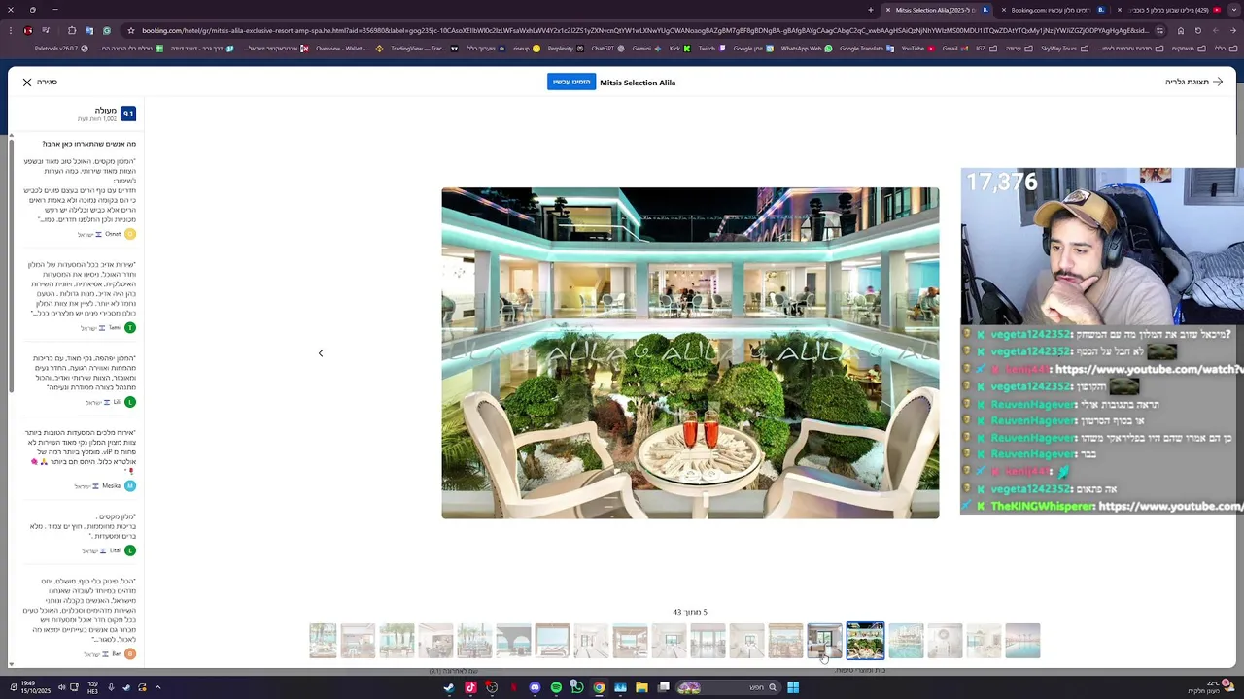Open Discord from the taskbar

pos(535,687)
